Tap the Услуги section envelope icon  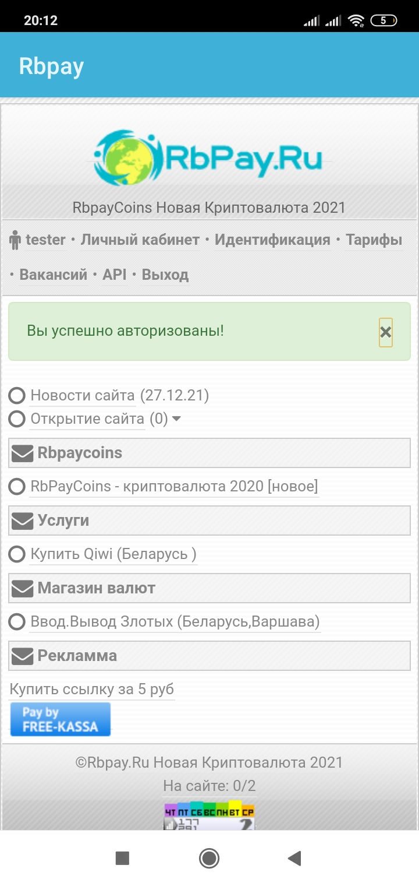23,521
